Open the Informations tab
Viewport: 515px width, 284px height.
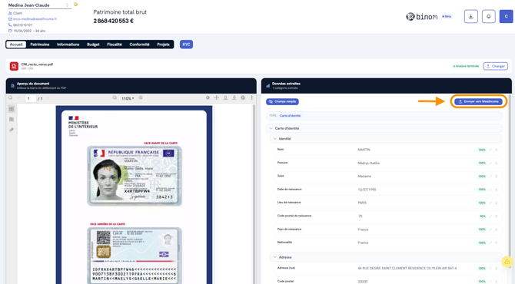tap(68, 45)
